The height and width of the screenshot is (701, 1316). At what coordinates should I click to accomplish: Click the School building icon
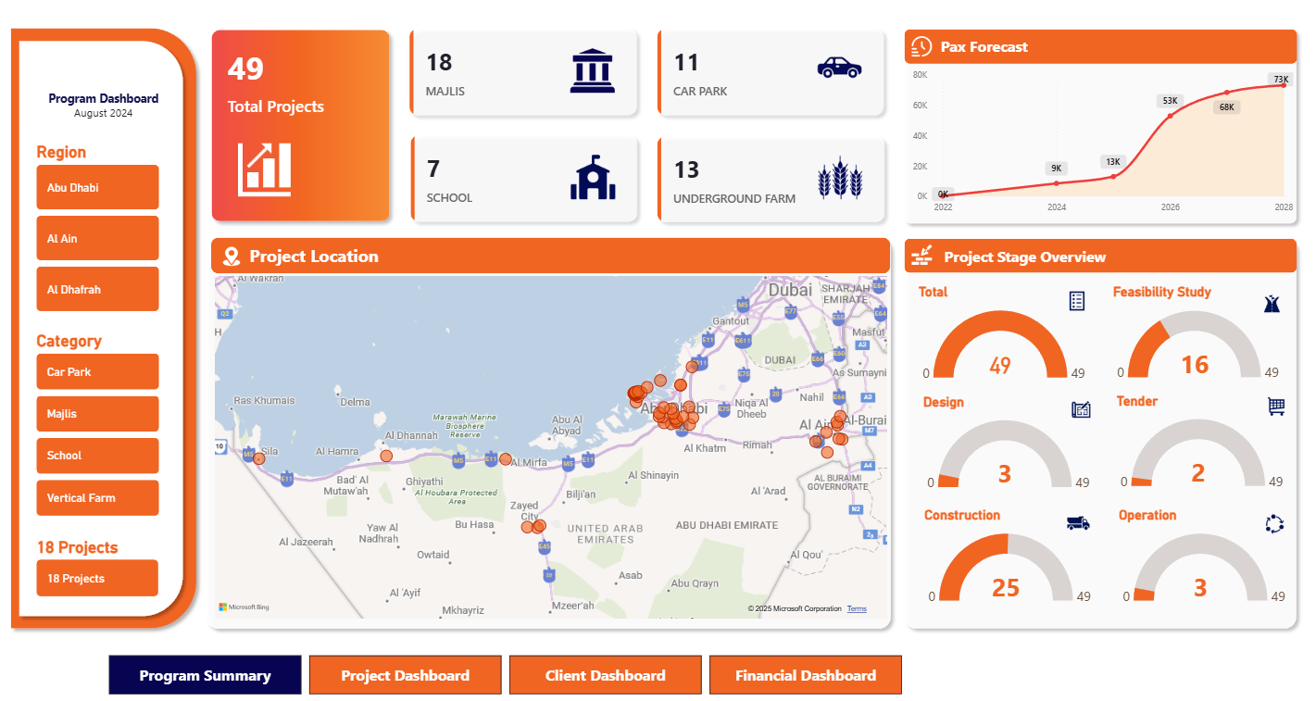(593, 178)
